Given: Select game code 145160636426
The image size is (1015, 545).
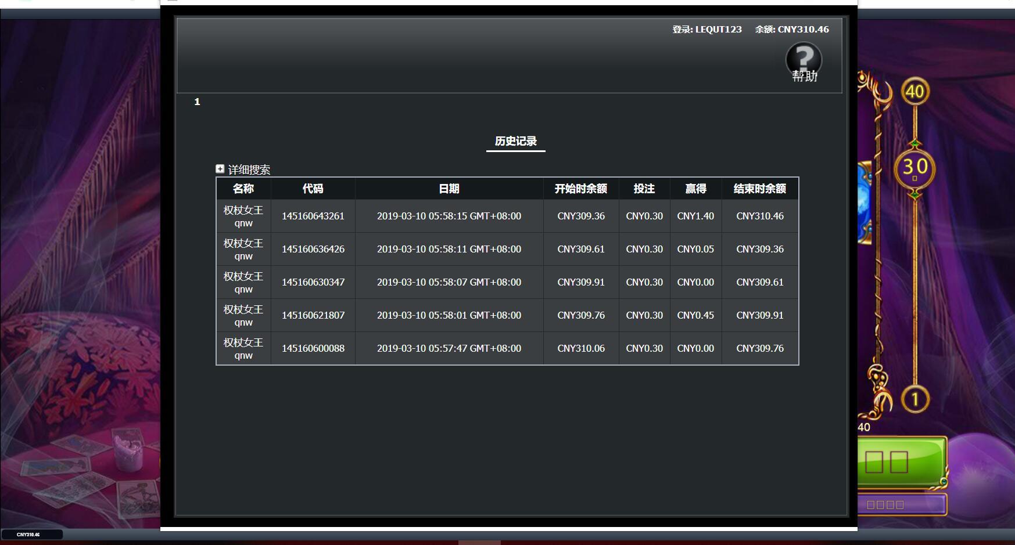Looking at the screenshot, I should [x=313, y=249].
